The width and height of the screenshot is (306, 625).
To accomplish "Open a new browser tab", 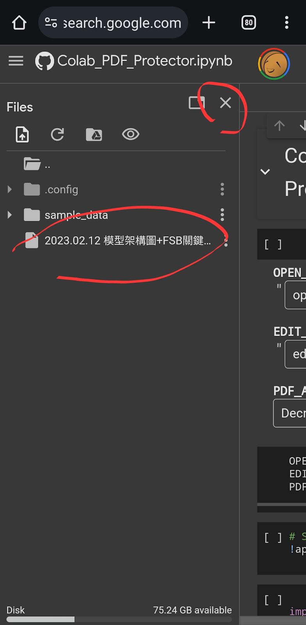I will point(209,23).
